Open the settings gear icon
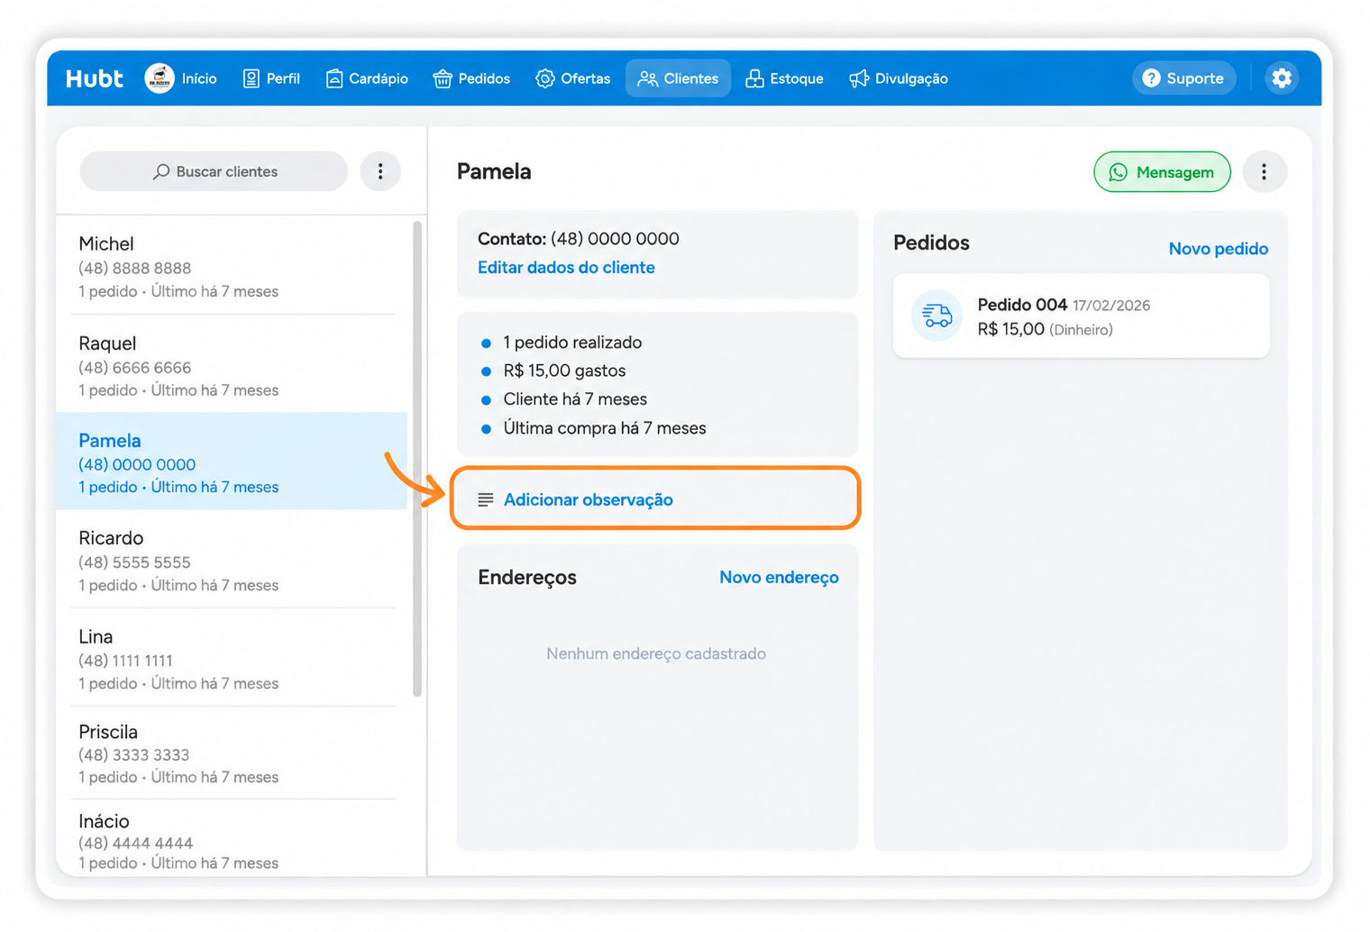 (x=1281, y=78)
